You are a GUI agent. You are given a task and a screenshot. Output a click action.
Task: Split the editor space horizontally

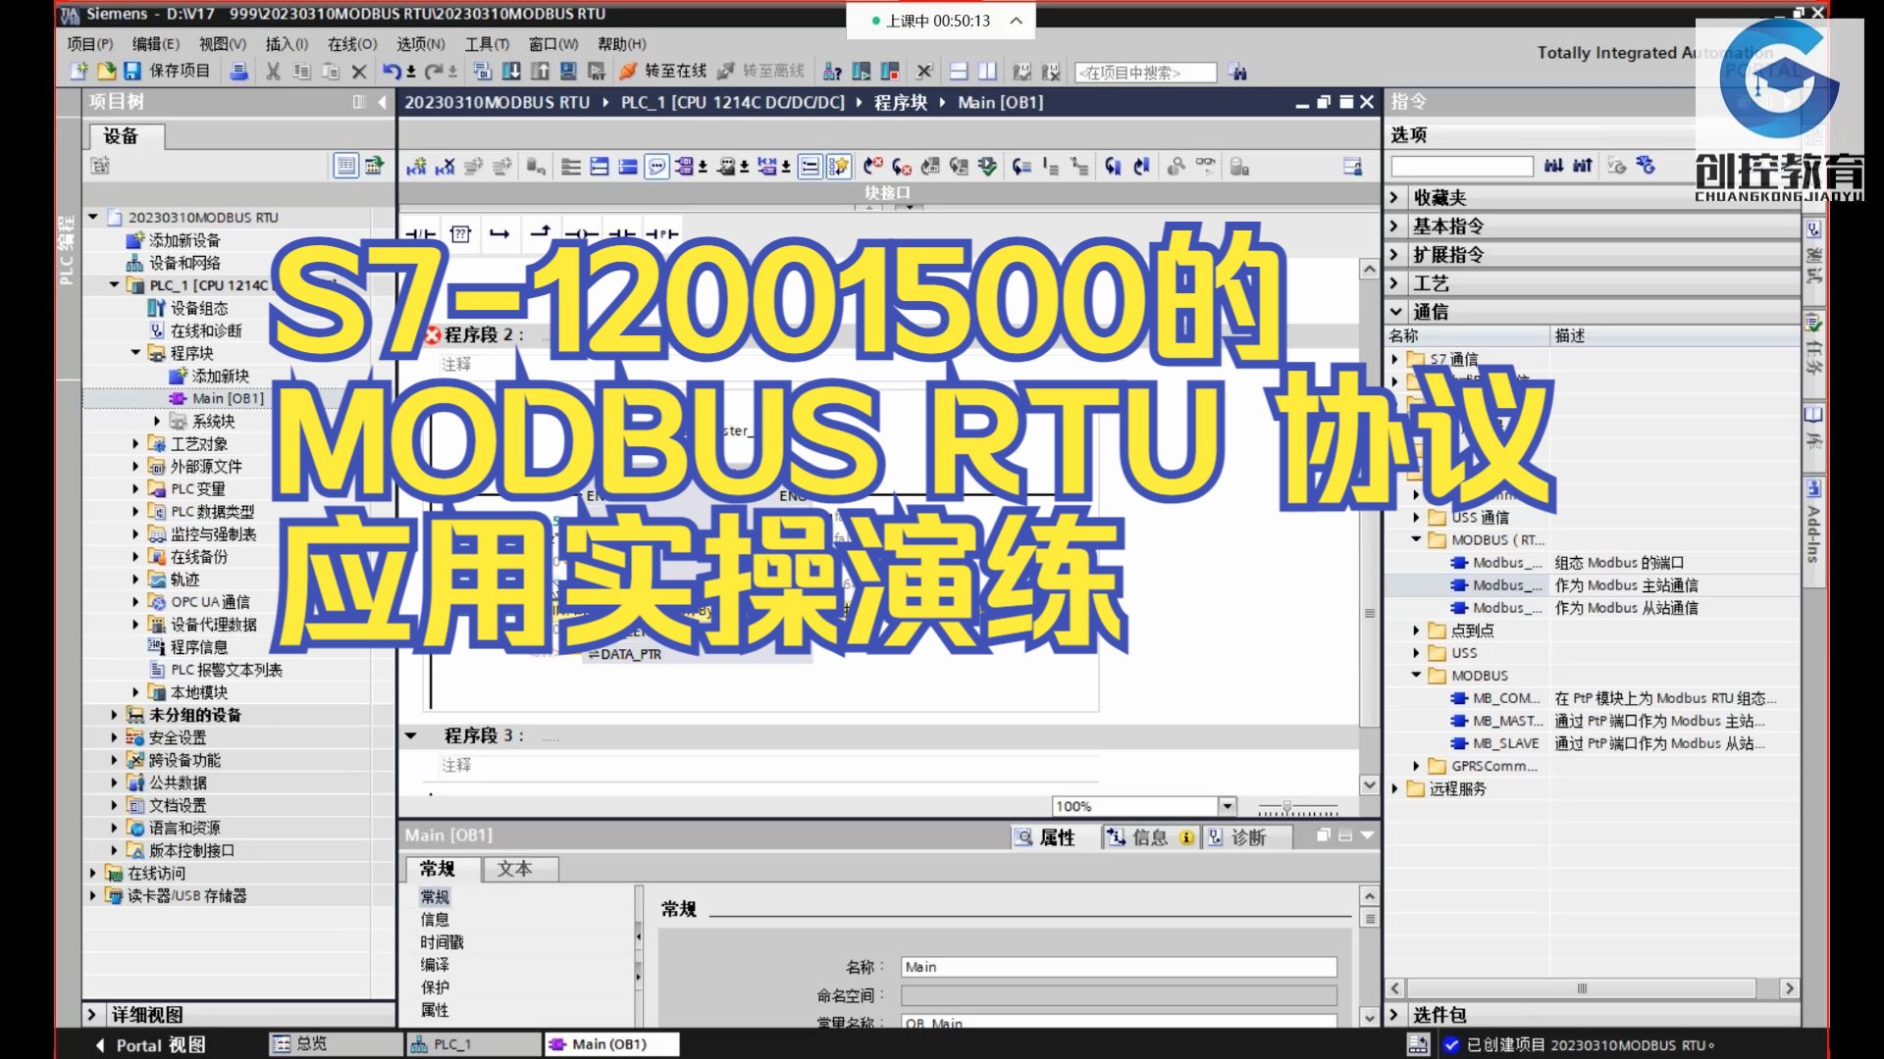coord(959,72)
